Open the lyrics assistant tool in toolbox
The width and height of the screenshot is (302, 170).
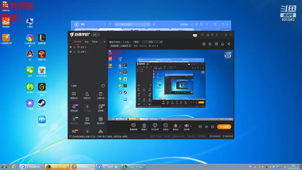[100, 121]
